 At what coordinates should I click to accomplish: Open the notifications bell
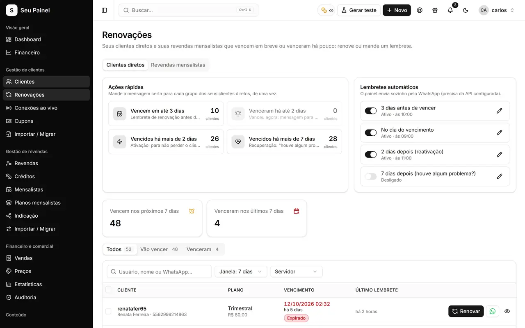pos(450,10)
